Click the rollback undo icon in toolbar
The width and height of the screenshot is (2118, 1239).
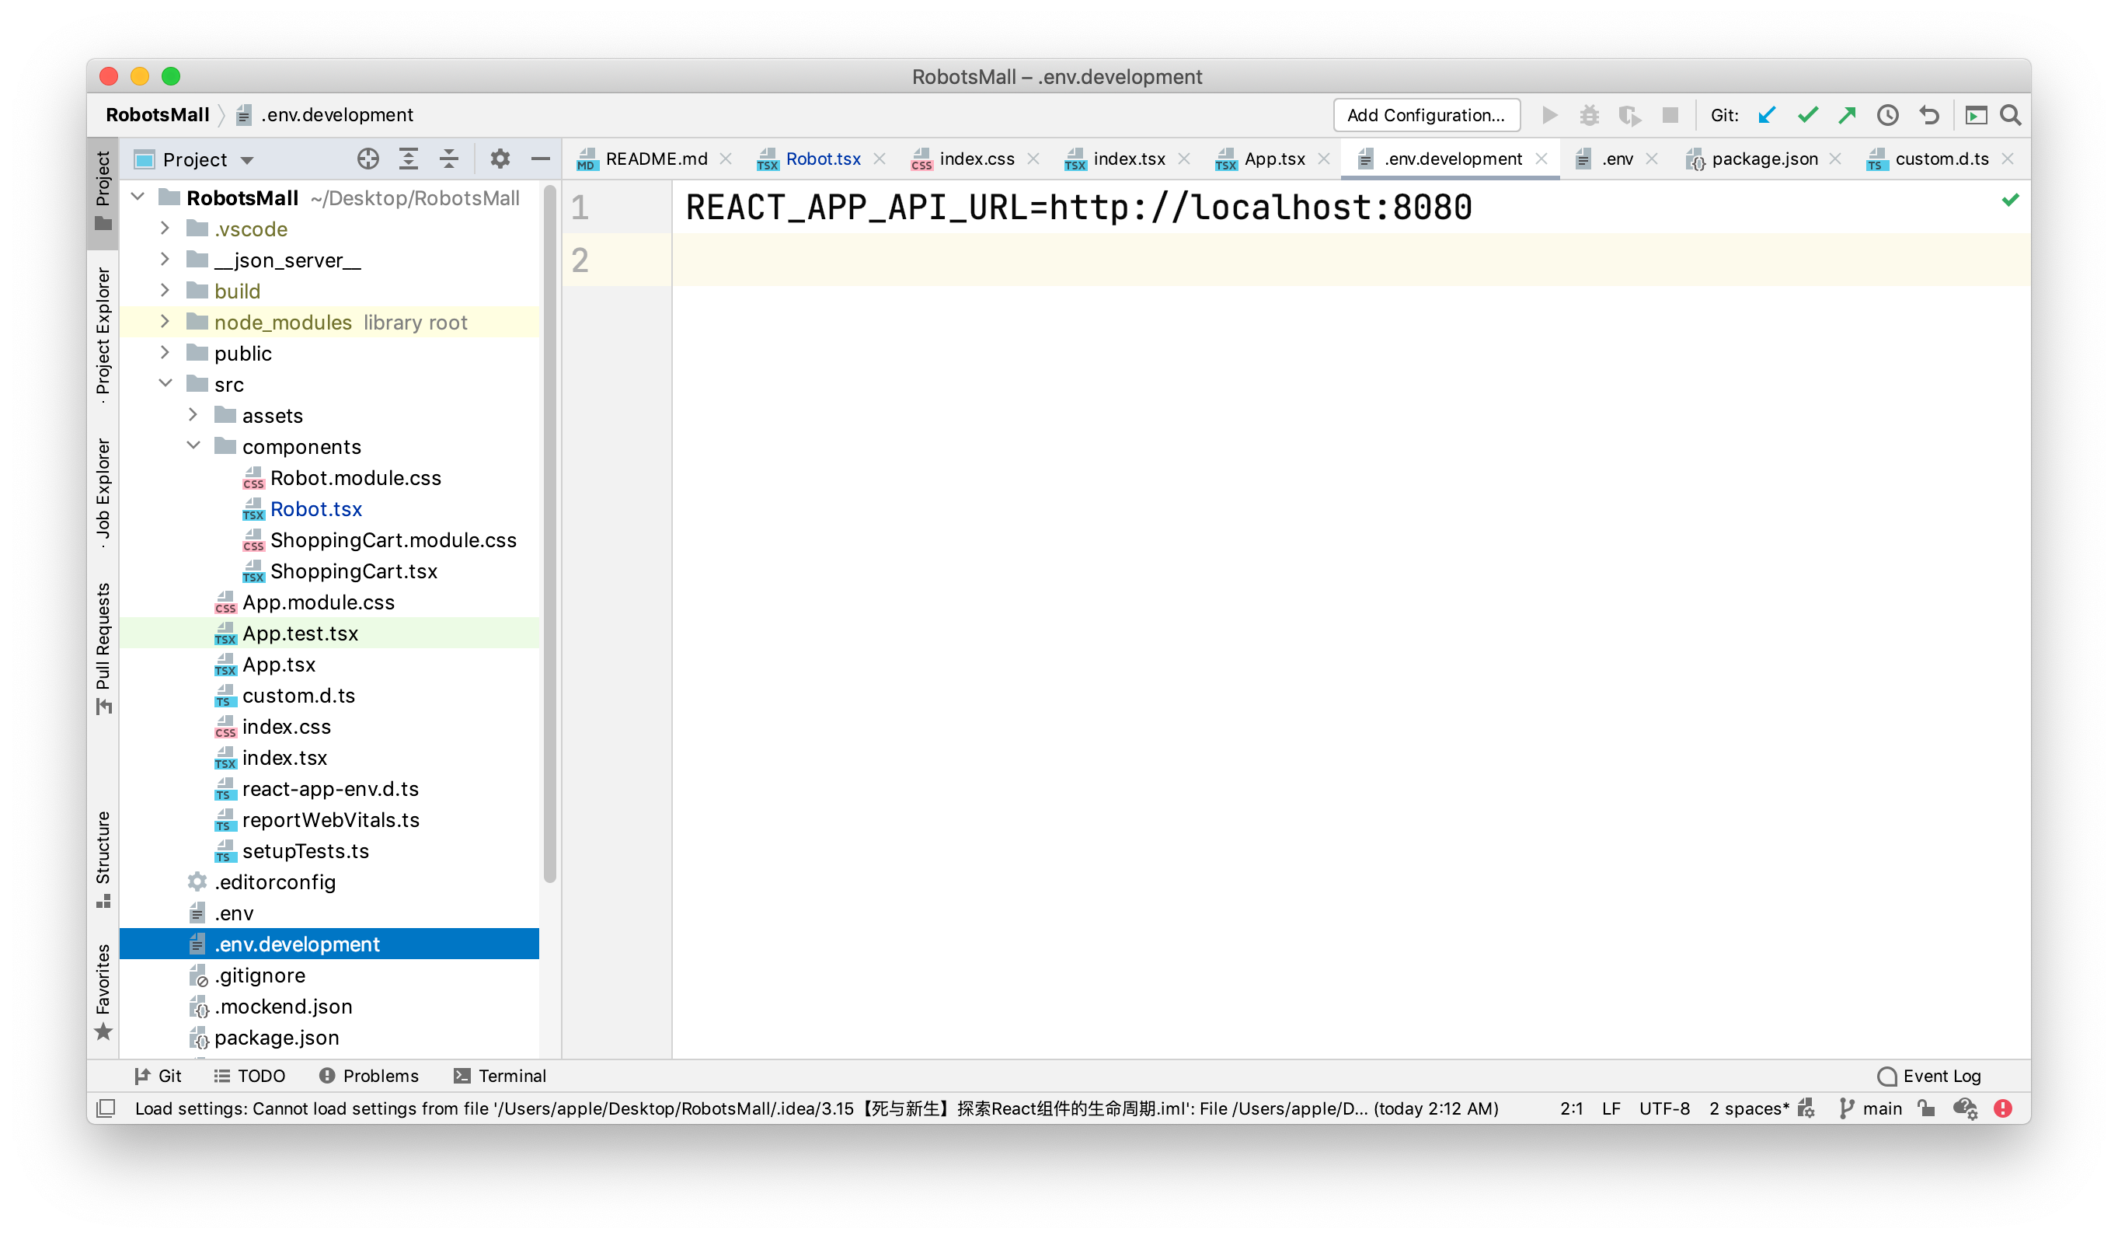click(x=1929, y=115)
